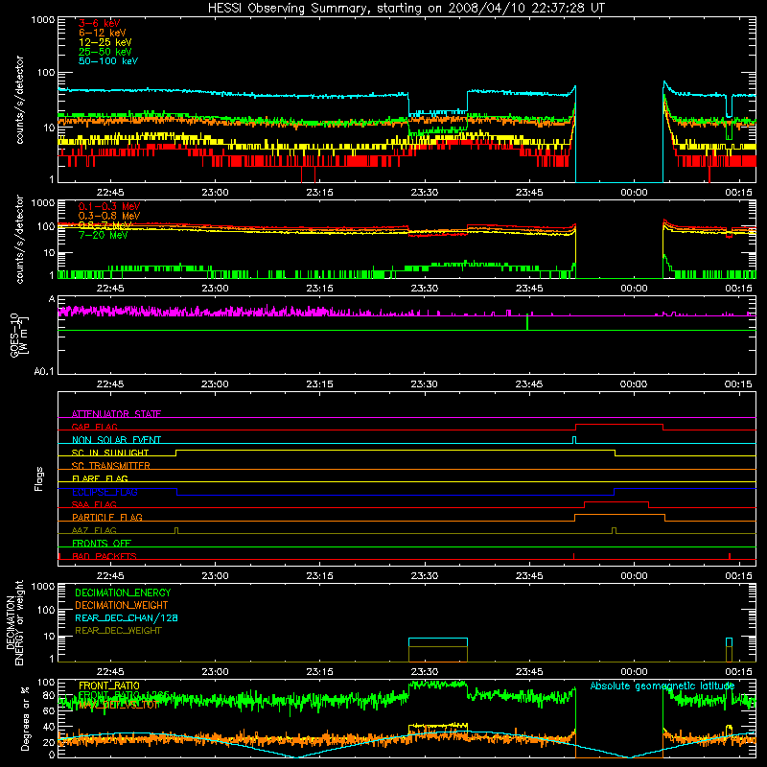Image resolution: width=767 pixels, height=767 pixels.
Task: Click the Absolute geomagnetic latitude label
Action: pos(662,686)
